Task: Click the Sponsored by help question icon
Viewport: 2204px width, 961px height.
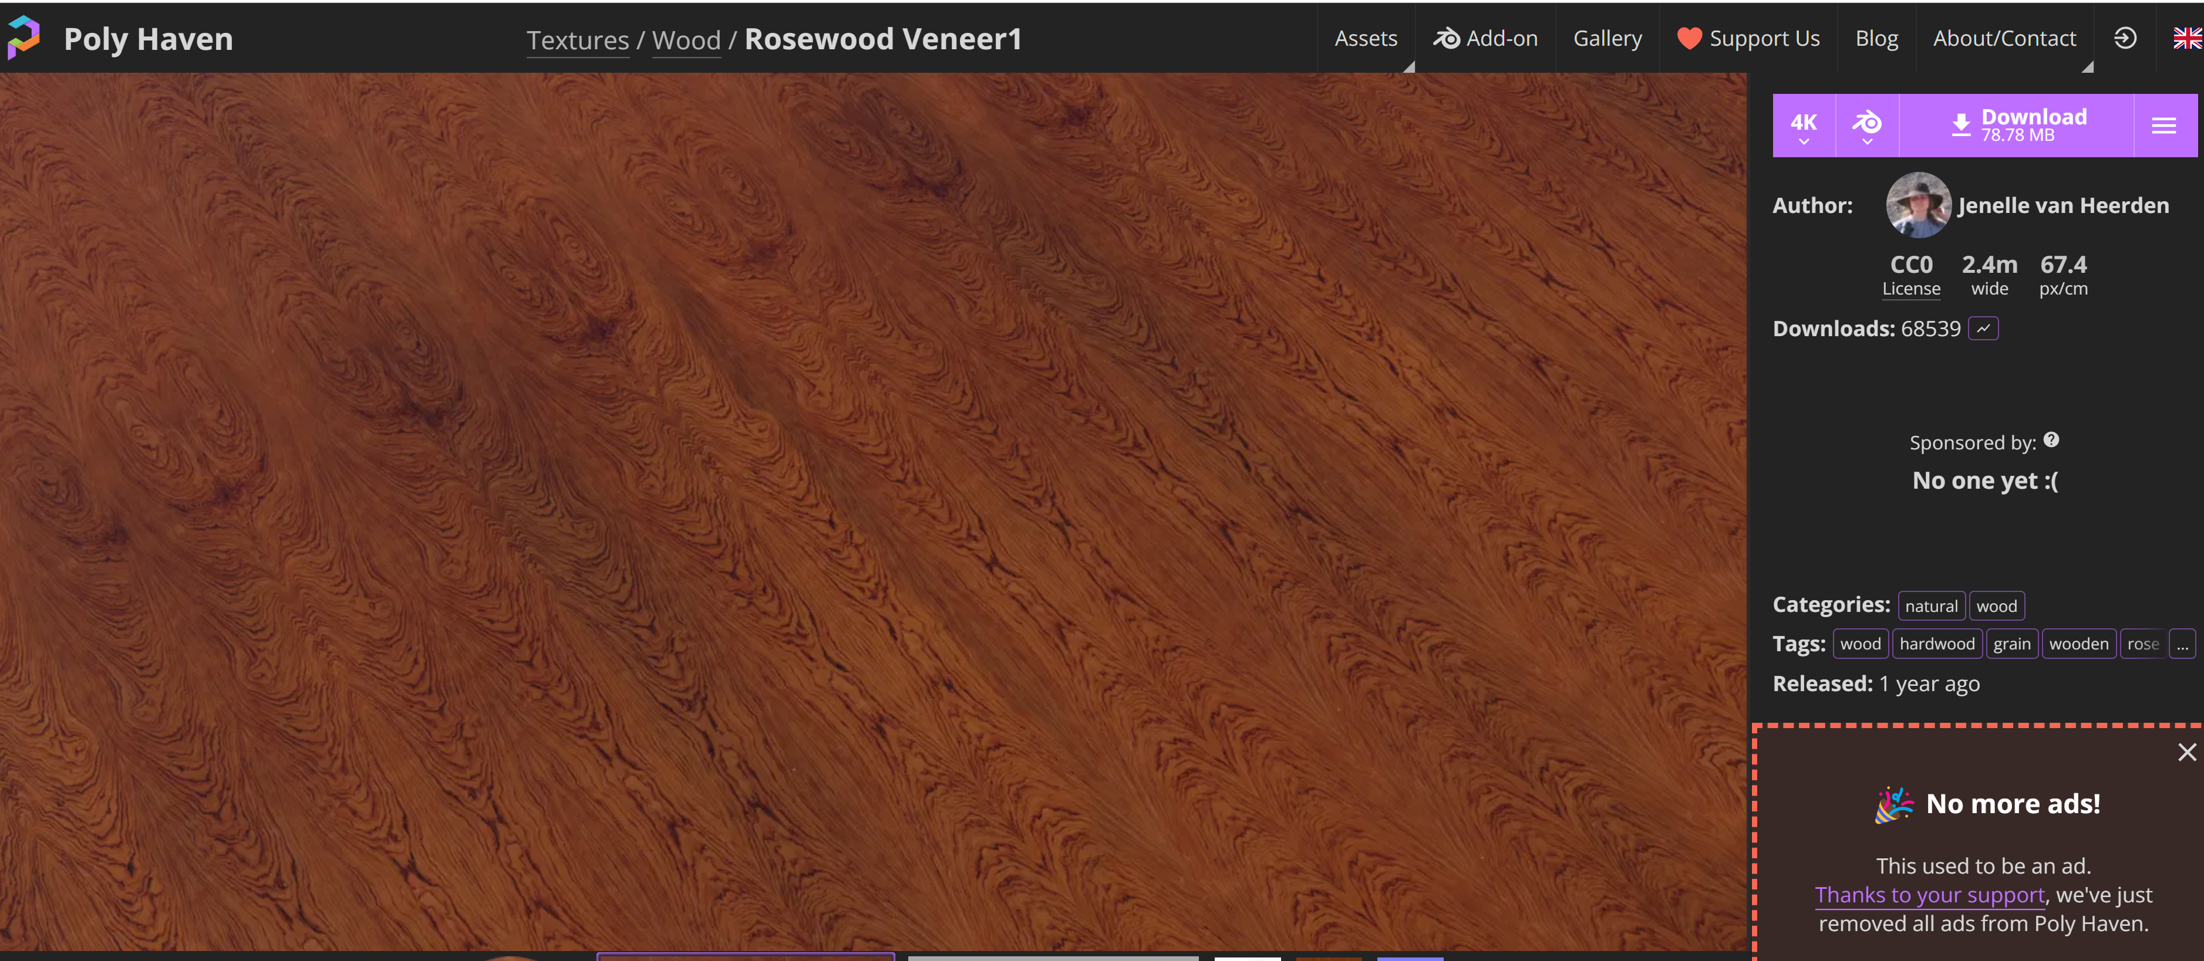Action: point(2051,441)
